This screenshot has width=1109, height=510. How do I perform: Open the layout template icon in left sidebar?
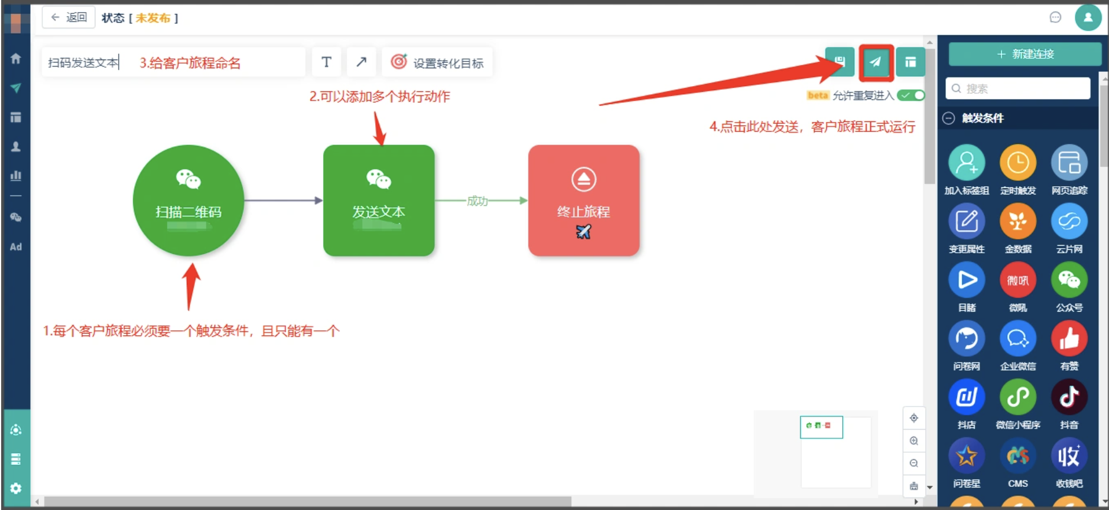click(x=16, y=117)
